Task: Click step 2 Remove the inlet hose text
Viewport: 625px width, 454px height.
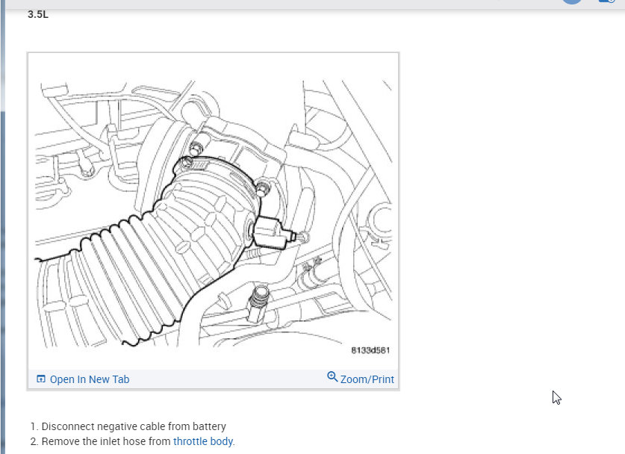Action: click(x=133, y=441)
